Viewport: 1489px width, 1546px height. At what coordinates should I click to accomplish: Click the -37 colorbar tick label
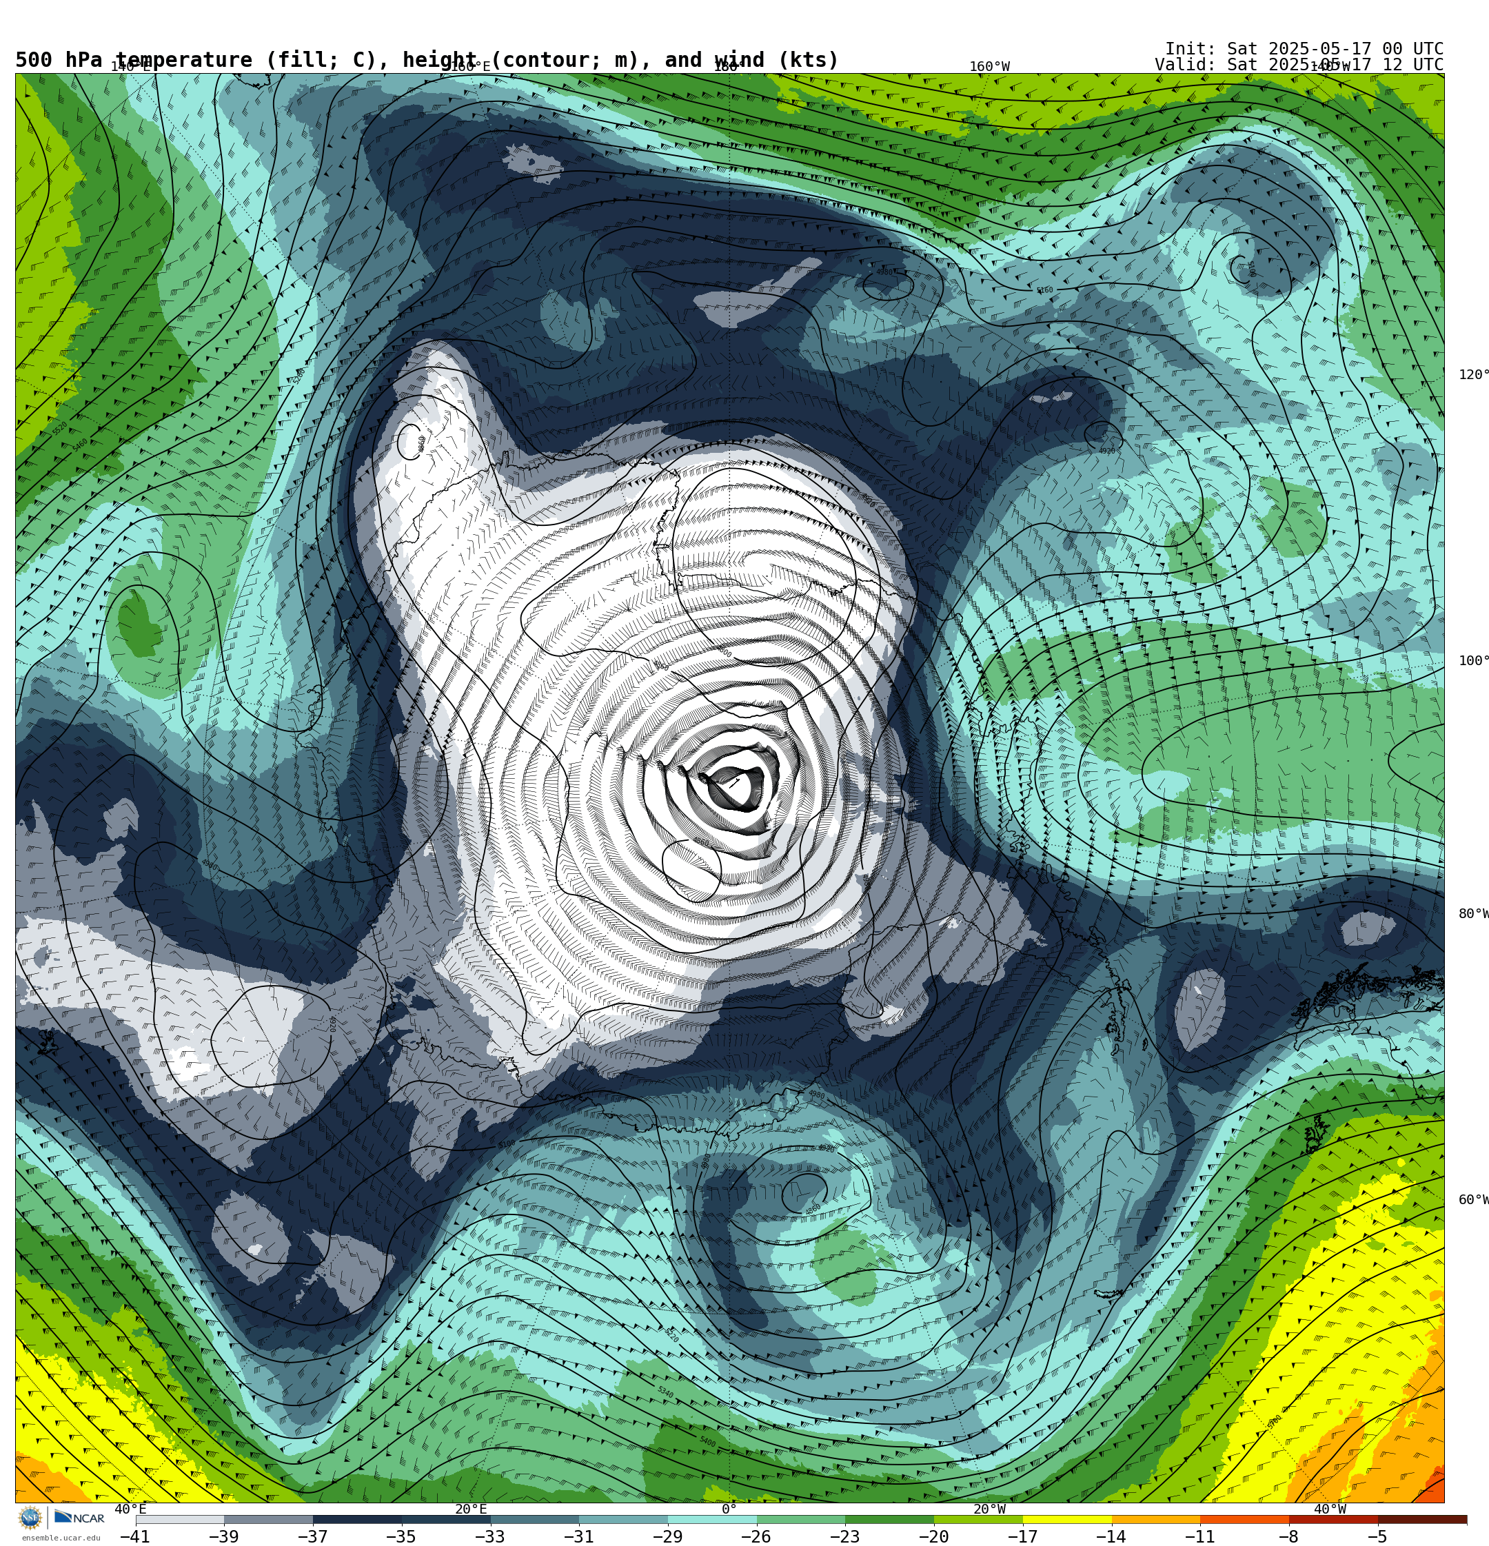312,1536
